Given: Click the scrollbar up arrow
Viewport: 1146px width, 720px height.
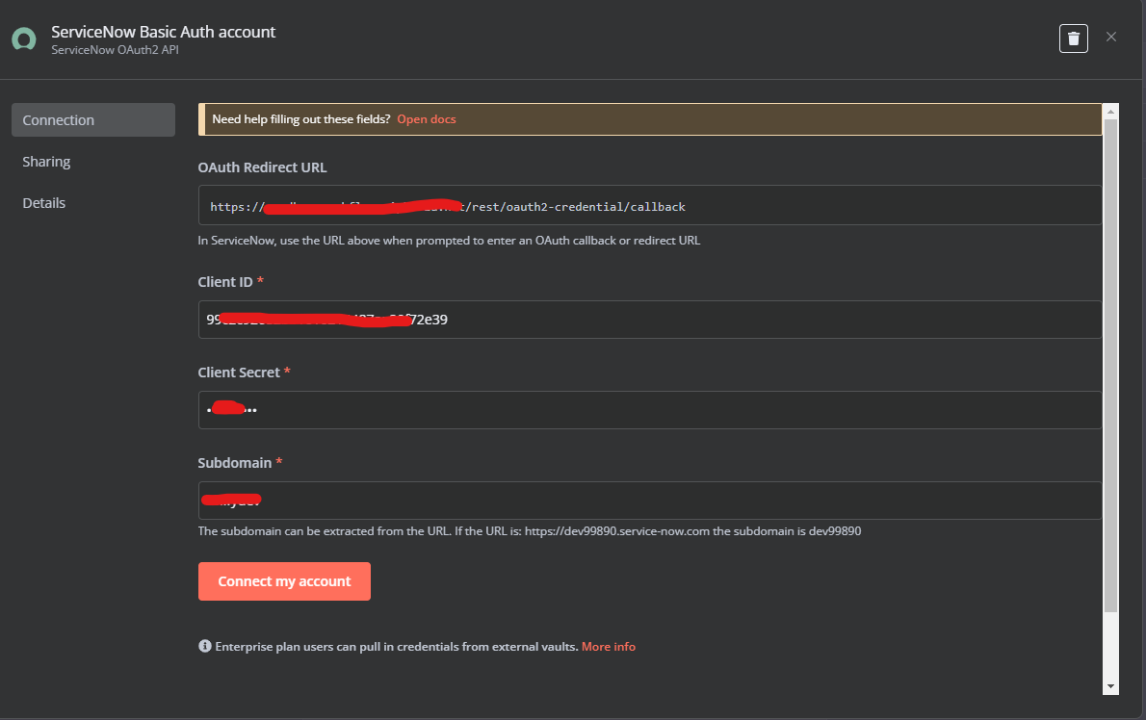Looking at the screenshot, I should pos(1111,112).
